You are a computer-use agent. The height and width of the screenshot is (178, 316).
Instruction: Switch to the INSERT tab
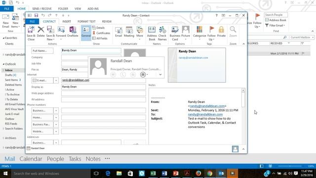[x=67, y=21]
